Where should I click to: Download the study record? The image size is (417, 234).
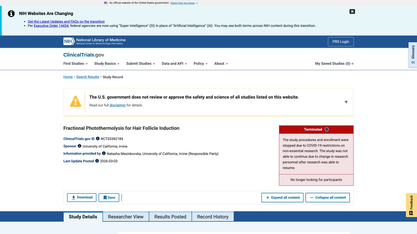click(82, 198)
